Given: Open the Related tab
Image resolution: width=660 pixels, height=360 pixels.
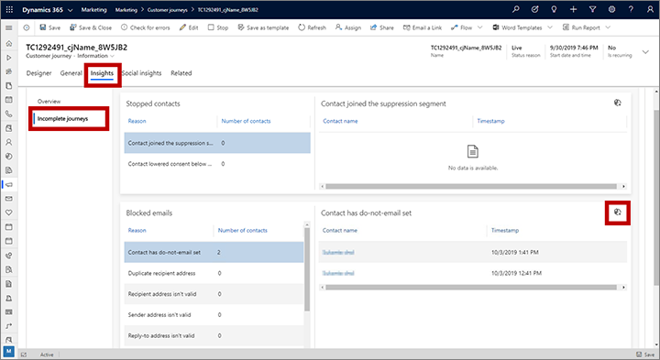Looking at the screenshot, I should point(181,73).
